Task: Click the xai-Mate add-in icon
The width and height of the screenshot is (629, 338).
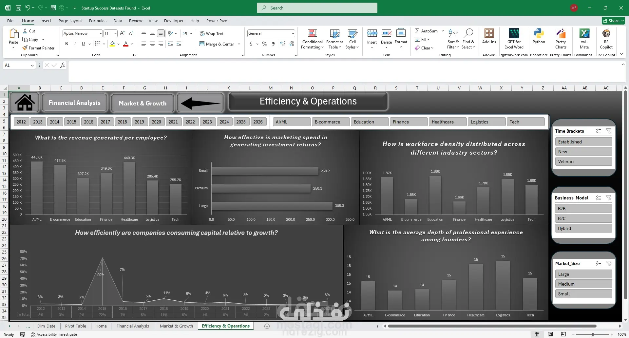Action: 584,33
